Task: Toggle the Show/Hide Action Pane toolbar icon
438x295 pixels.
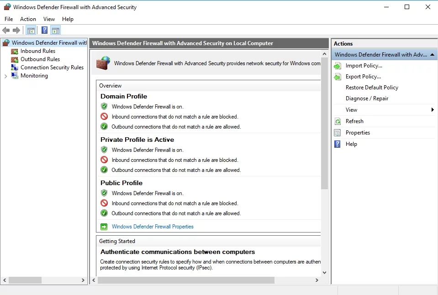Action: (56, 31)
